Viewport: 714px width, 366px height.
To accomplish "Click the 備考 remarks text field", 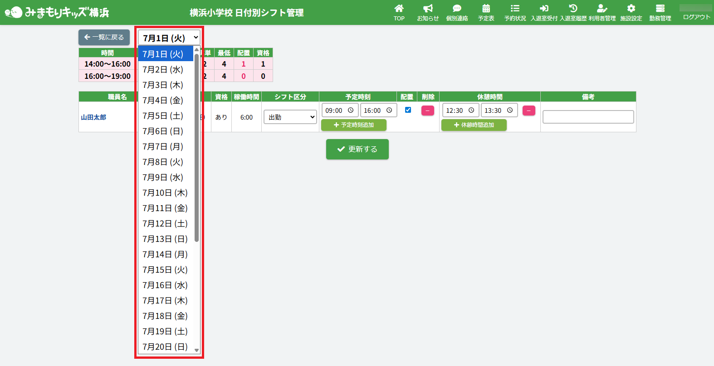I will (x=588, y=117).
